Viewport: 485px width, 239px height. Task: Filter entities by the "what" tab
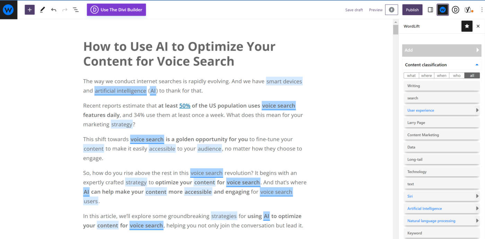pos(411,75)
